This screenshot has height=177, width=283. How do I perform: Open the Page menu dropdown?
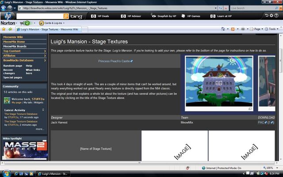[256, 29]
